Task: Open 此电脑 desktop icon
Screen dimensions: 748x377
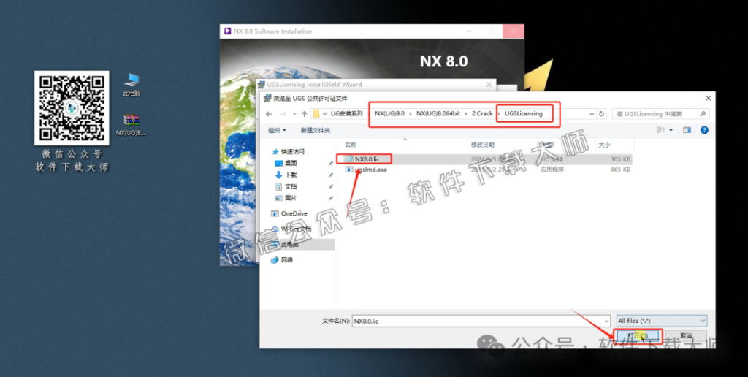Action: pyautogui.click(x=131, y=85)
